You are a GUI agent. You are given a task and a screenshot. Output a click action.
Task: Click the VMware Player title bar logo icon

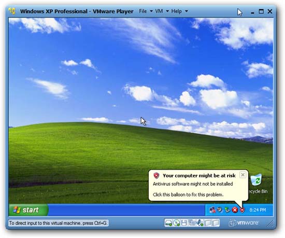click(x=12, y=11)
